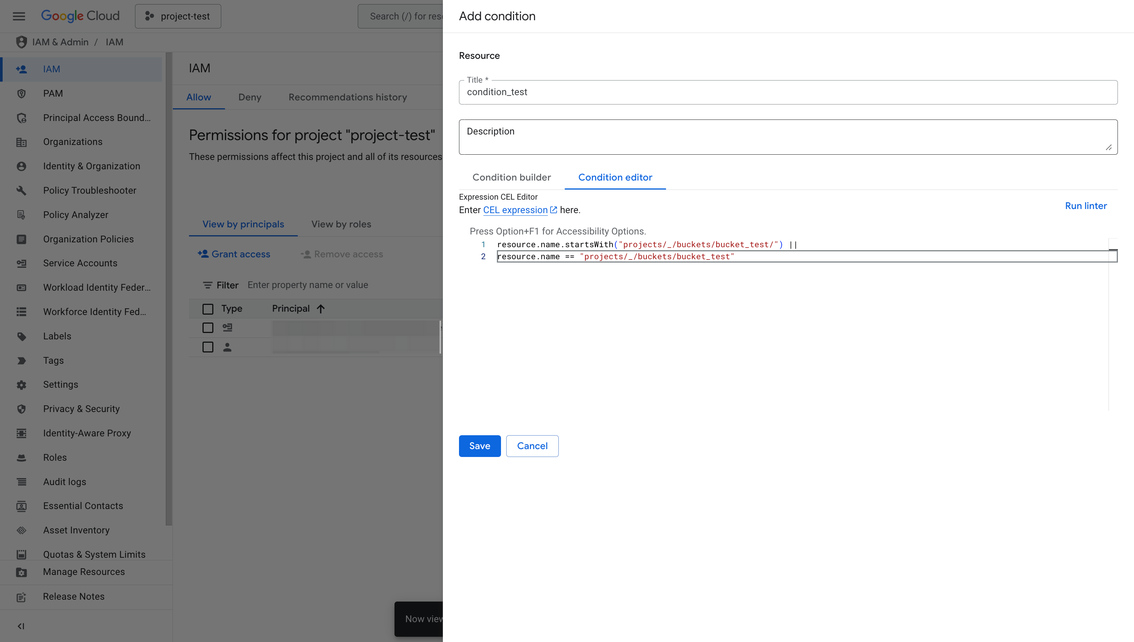The height and width of the screenshot is (642, 1134).
Task: Click into the Title input field
Action: point(787,92)
